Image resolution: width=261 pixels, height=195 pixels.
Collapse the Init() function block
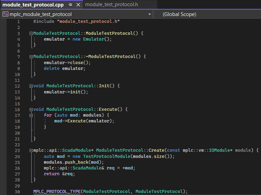point(31,86)
